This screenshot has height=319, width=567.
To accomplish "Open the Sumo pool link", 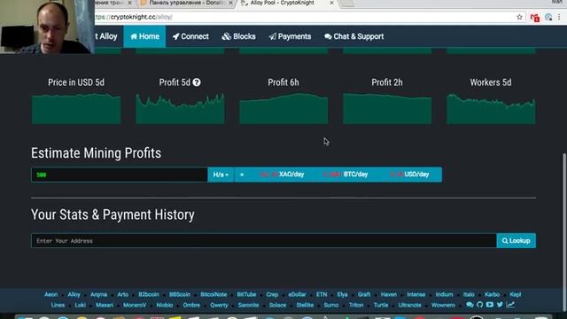I will click(330, 305).
